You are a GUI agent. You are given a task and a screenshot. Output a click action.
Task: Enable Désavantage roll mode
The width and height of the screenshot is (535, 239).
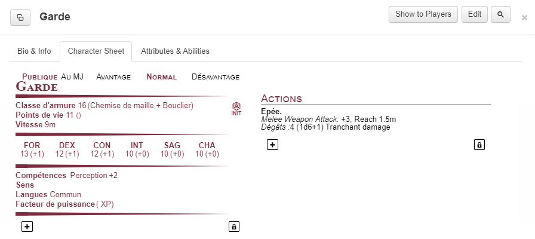point(215,76)
